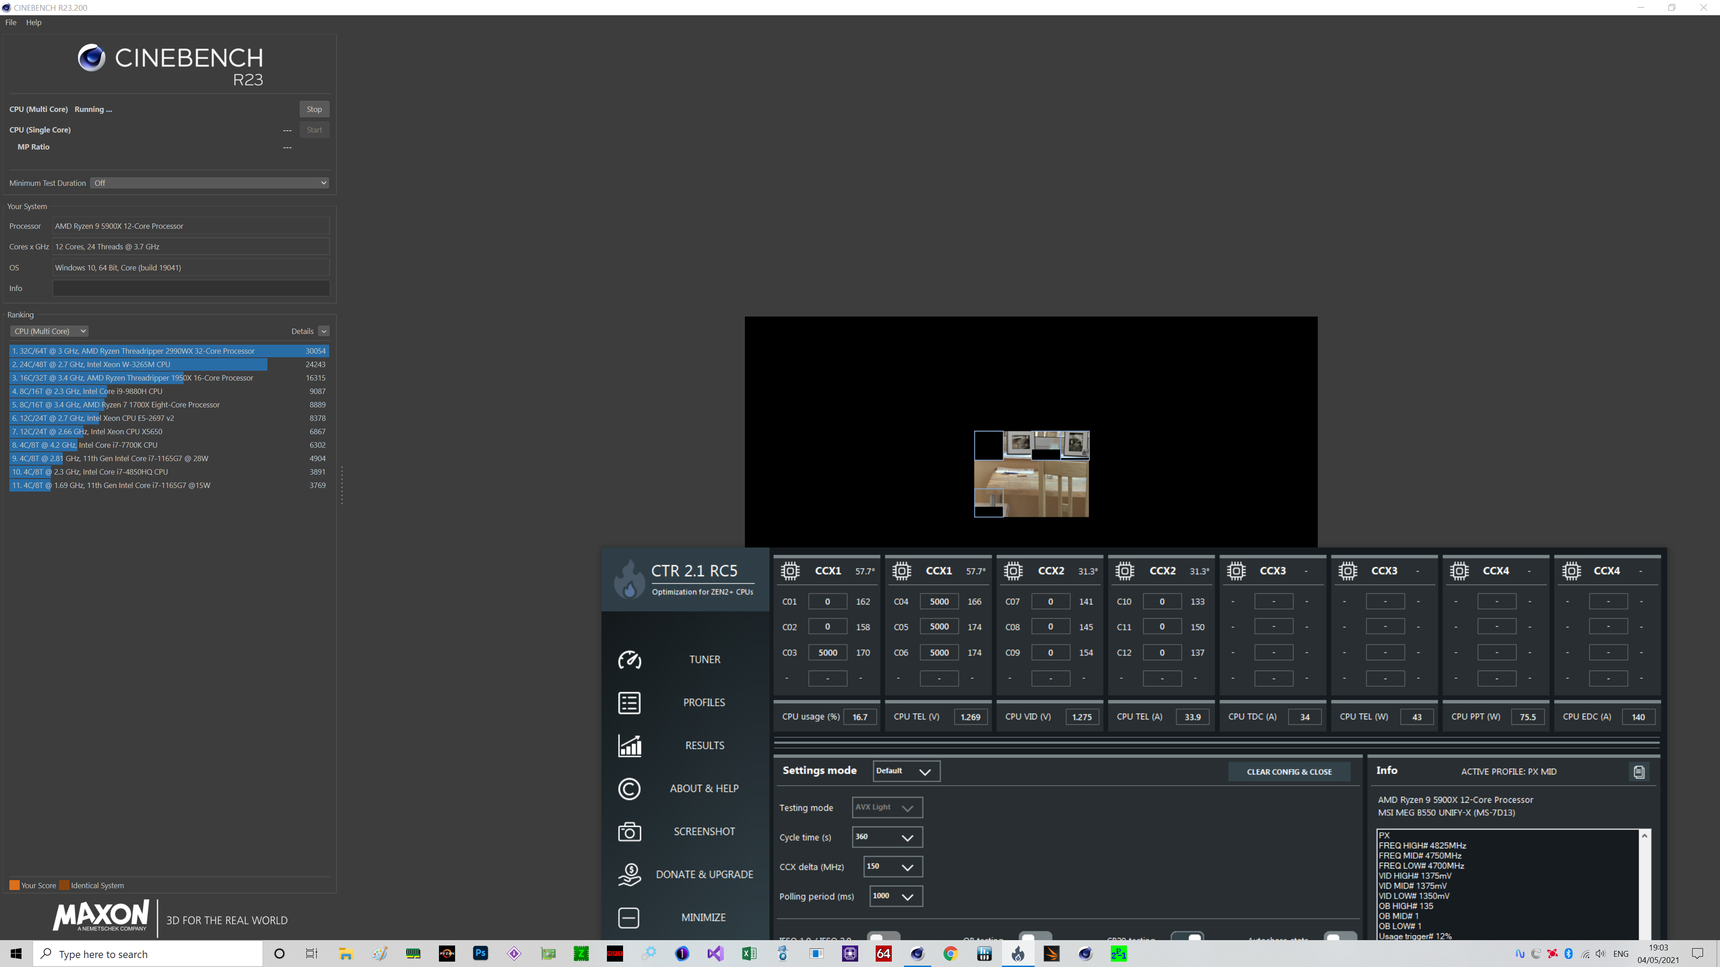Click the MINIMIZE icon in CTR sidebar
1720x967 pixels.
[629, 918]
